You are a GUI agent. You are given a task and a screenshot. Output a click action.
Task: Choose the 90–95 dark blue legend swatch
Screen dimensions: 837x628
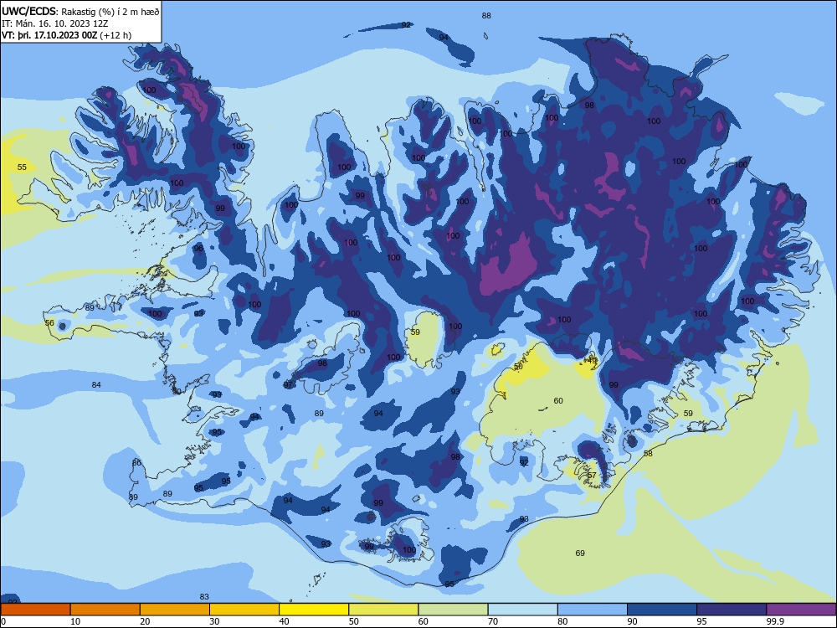(x=662, y=610)
